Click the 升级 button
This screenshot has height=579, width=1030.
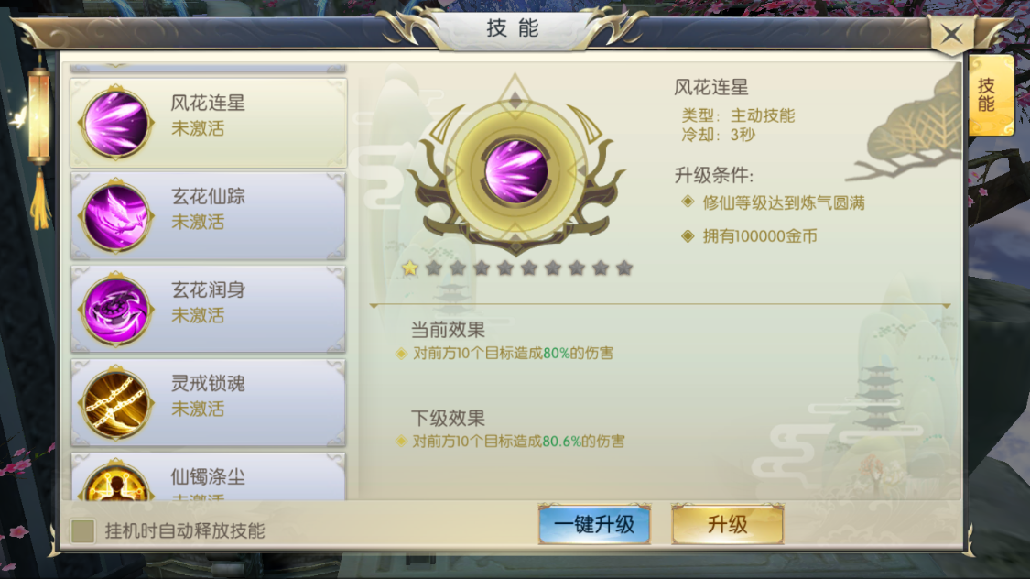pos(728,524)
